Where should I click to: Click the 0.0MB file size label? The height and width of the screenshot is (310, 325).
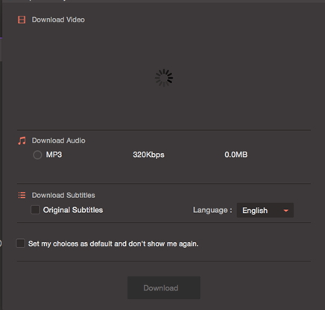[236, 155]
